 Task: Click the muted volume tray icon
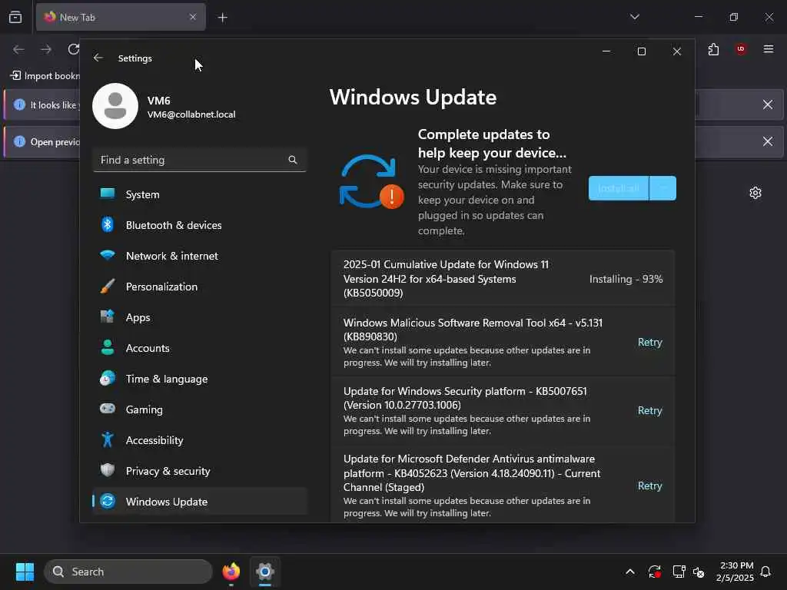698,572
